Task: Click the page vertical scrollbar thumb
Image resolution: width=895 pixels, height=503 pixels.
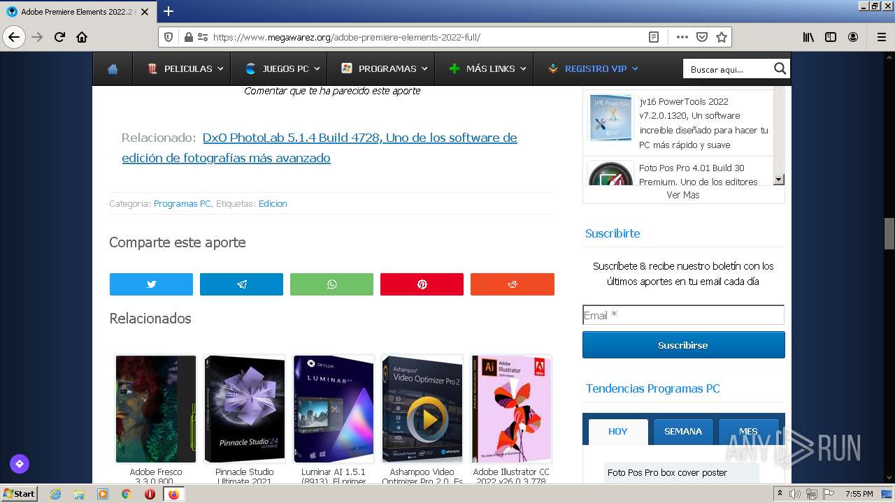Action: [889, 233]
